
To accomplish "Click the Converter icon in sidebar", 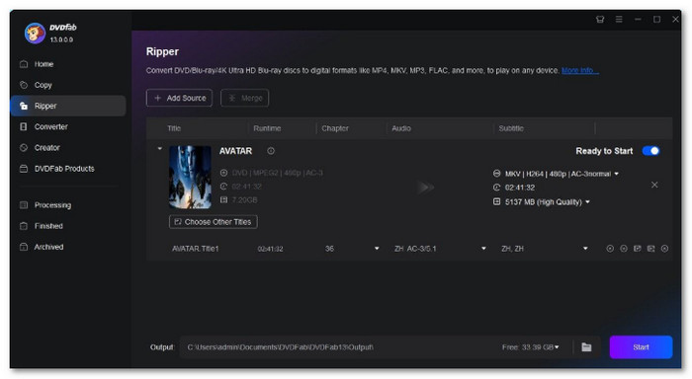I will pyautogui.click(x=24, y=126).
